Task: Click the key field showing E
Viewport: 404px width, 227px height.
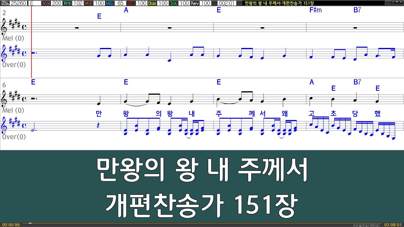Action: (x=34, y=3)
